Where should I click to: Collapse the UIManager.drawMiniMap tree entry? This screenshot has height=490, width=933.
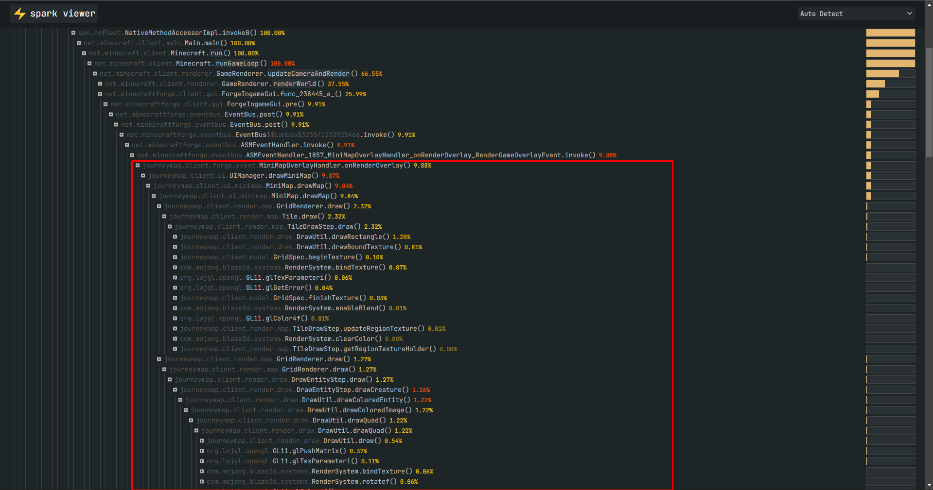(143, 175)
